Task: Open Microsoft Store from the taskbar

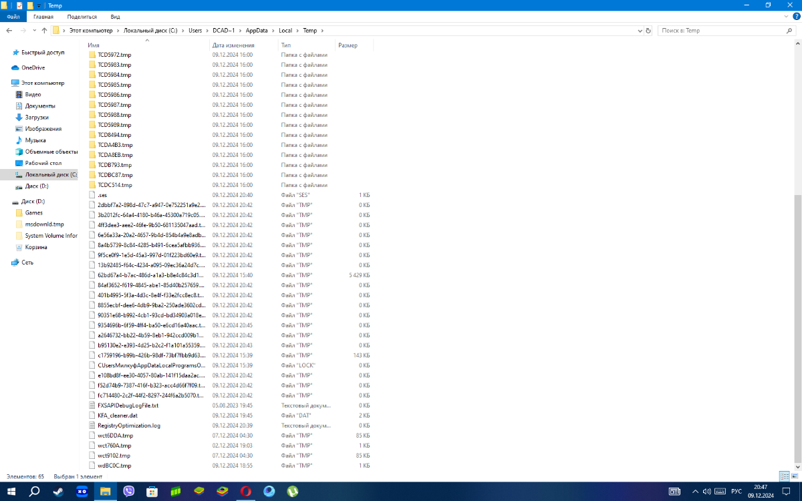Action: (152, 491)
